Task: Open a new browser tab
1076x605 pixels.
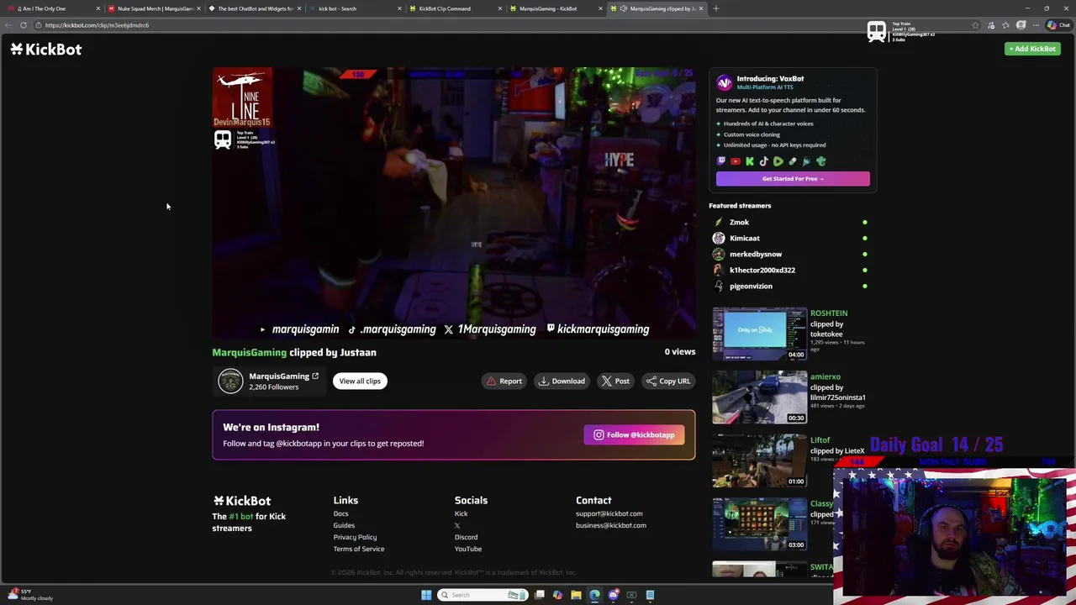Action: pos(716,8)
